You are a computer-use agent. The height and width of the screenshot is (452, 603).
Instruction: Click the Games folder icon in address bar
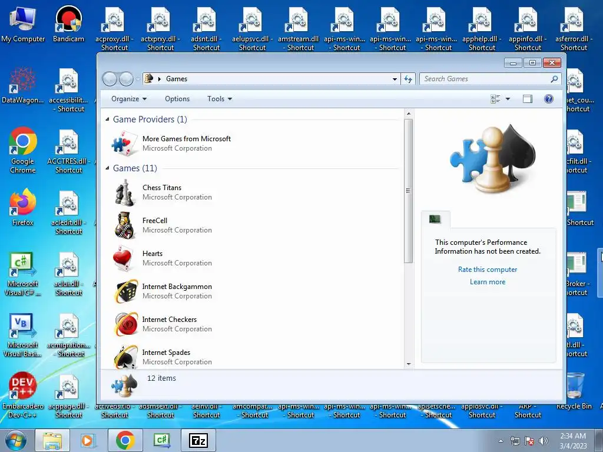(148, 78)
